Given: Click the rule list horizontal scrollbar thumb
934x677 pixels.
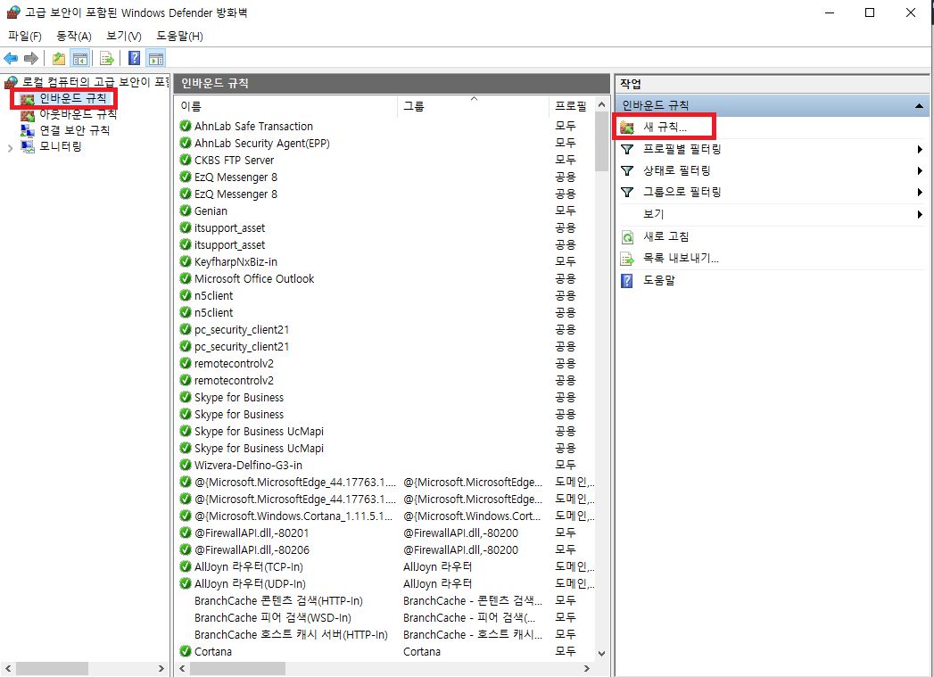Looking at the screenshot, I should 237,669.
